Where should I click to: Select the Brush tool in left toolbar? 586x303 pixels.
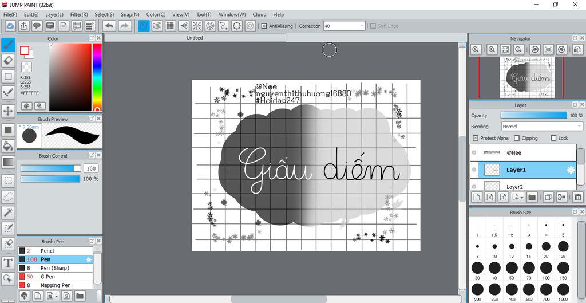click(x=8, y=45)
